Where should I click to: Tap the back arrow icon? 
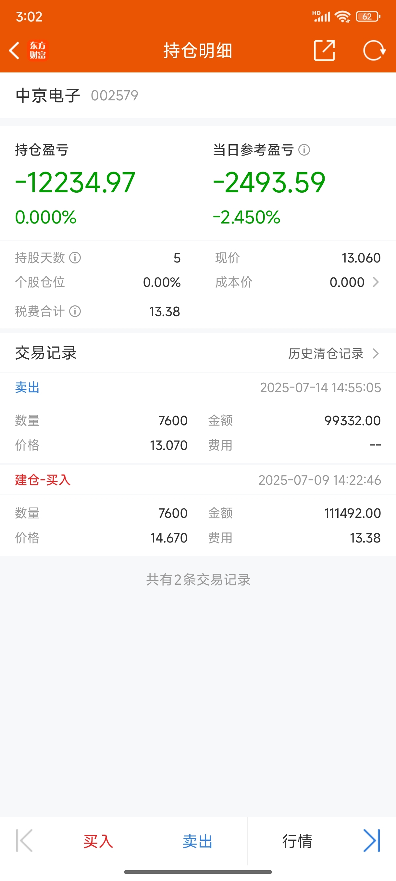point(14,51)
